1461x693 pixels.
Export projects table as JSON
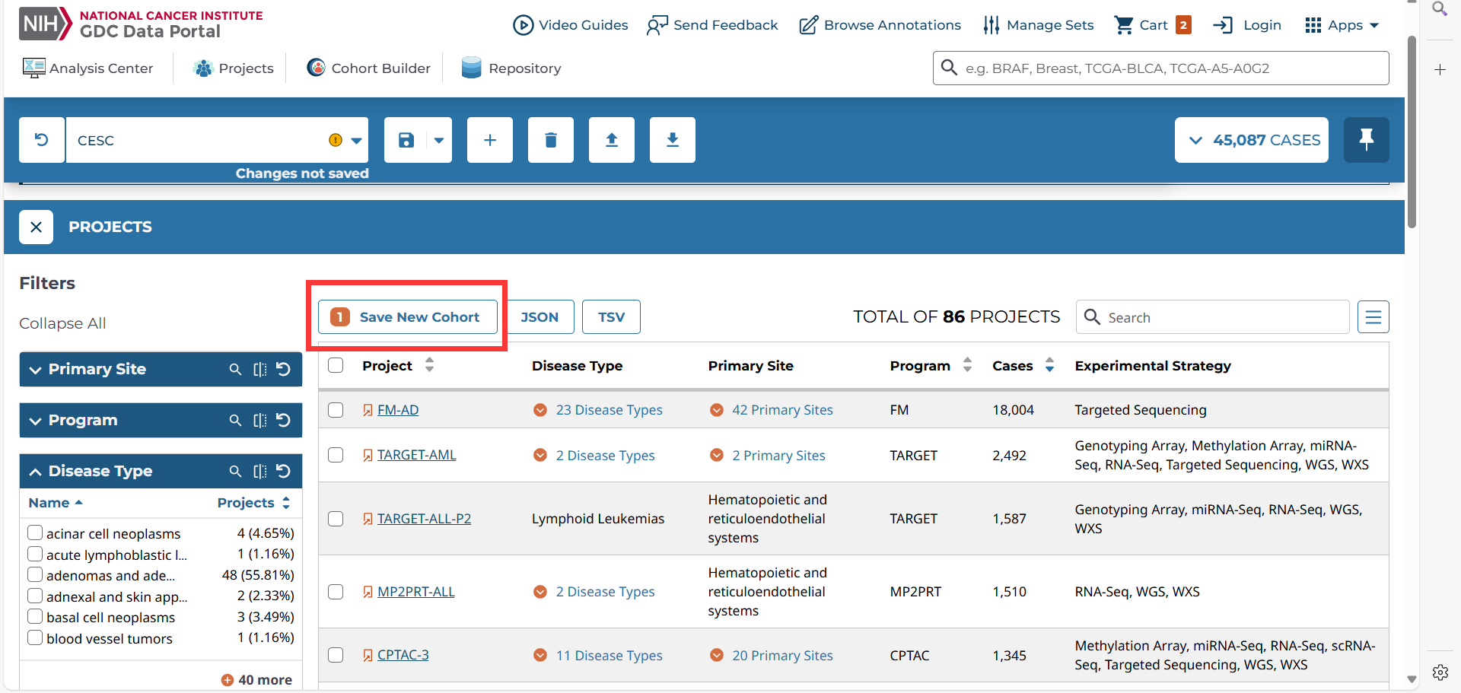point(540,317)
